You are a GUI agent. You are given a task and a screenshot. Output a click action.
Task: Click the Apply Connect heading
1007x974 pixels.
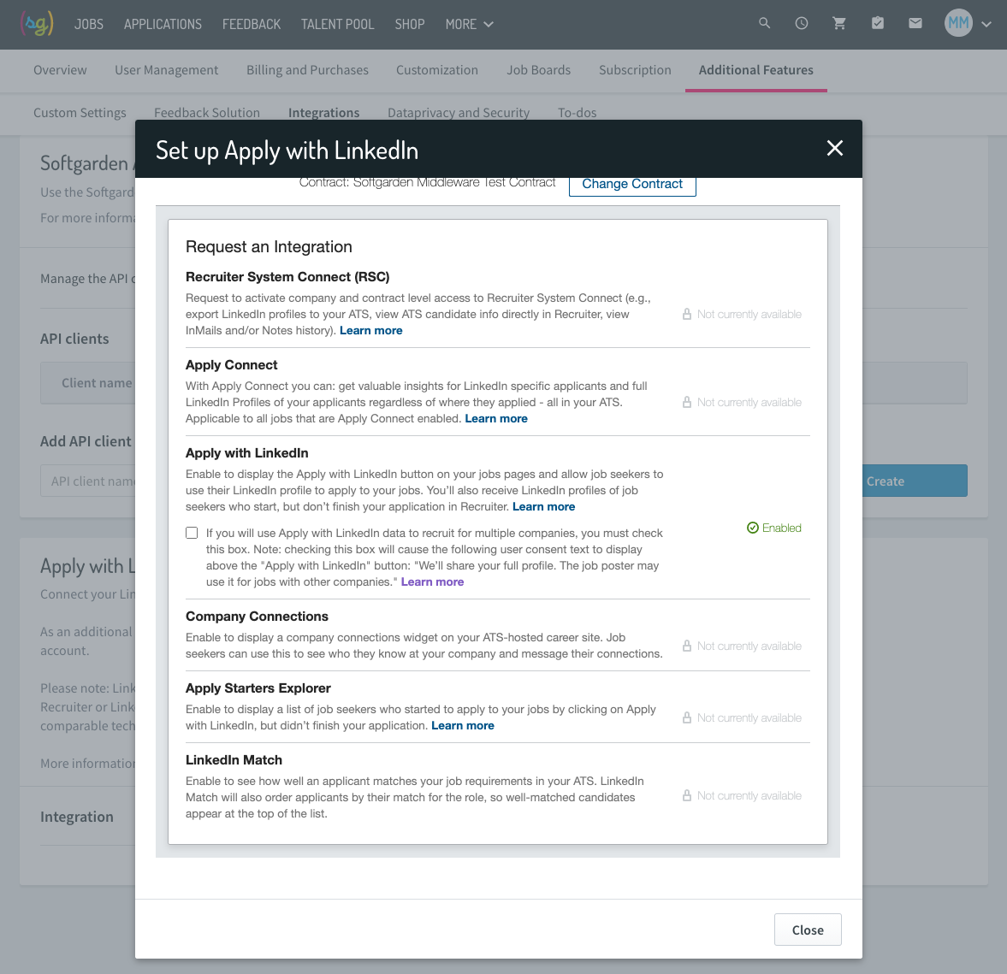click(231, 364)
